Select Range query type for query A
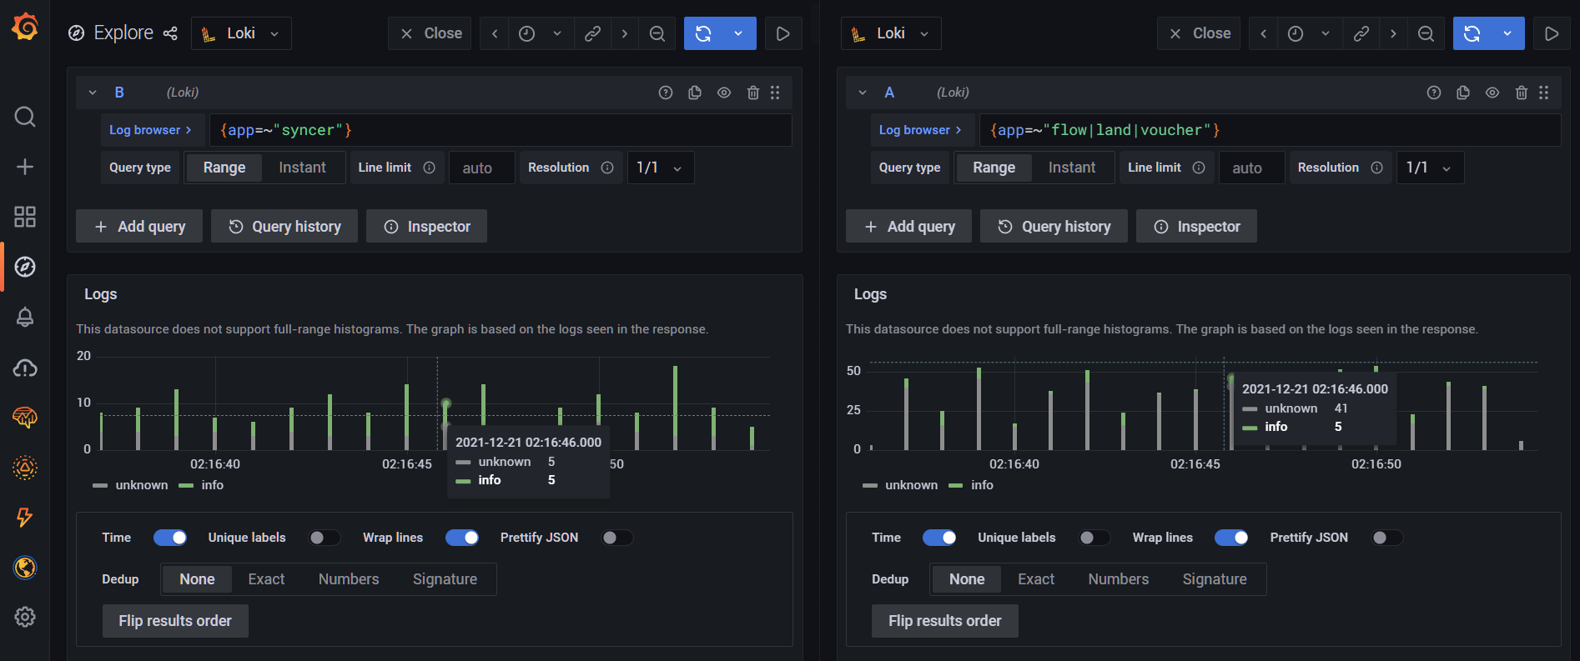The image size is (1580, 661). [x=994, y=168]
